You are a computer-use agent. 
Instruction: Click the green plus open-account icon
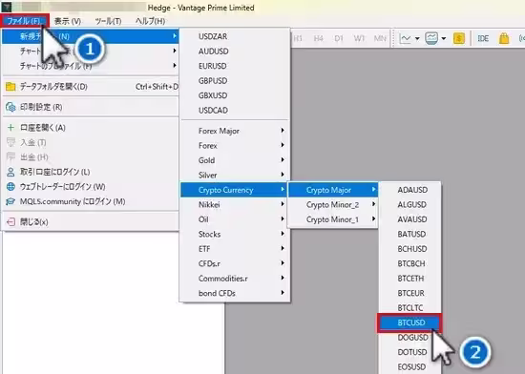coord(10,128)
